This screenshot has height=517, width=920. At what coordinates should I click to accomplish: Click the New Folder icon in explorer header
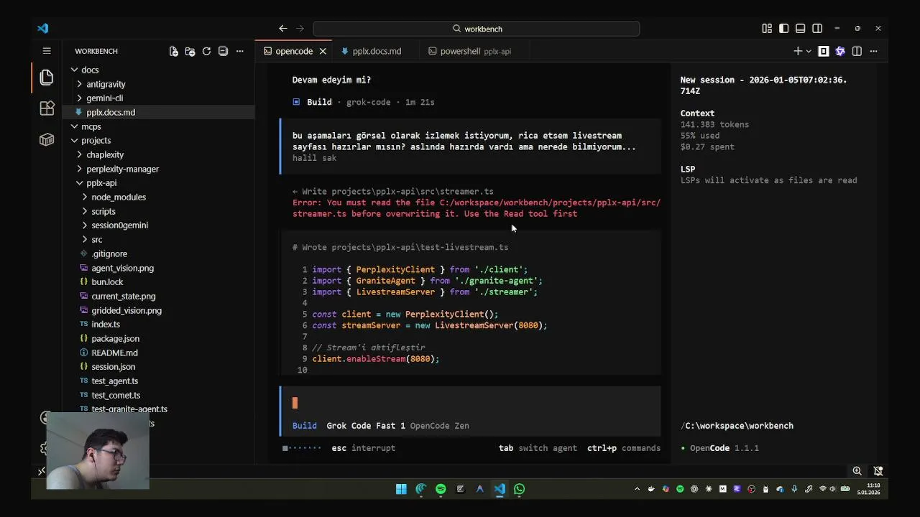tap(190, 51)
